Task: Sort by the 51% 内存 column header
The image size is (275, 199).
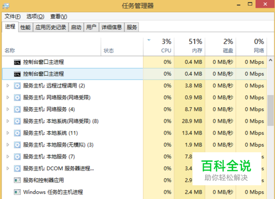Action: pos(189,47)
